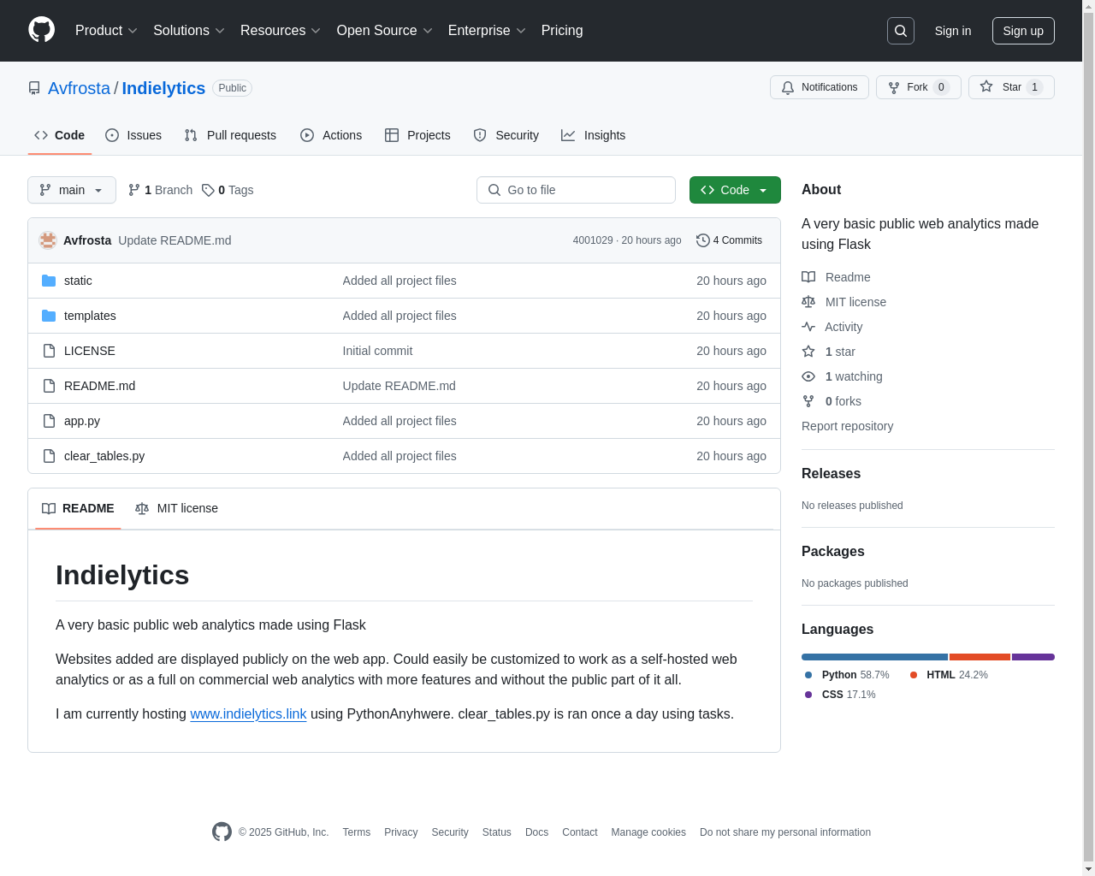Click the scales icon beside MIT license in About
1095x876 pixels.
click(808, 302)
